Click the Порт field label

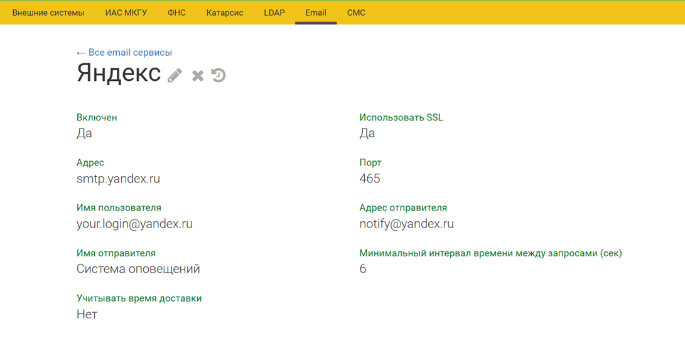click(370, 163)
